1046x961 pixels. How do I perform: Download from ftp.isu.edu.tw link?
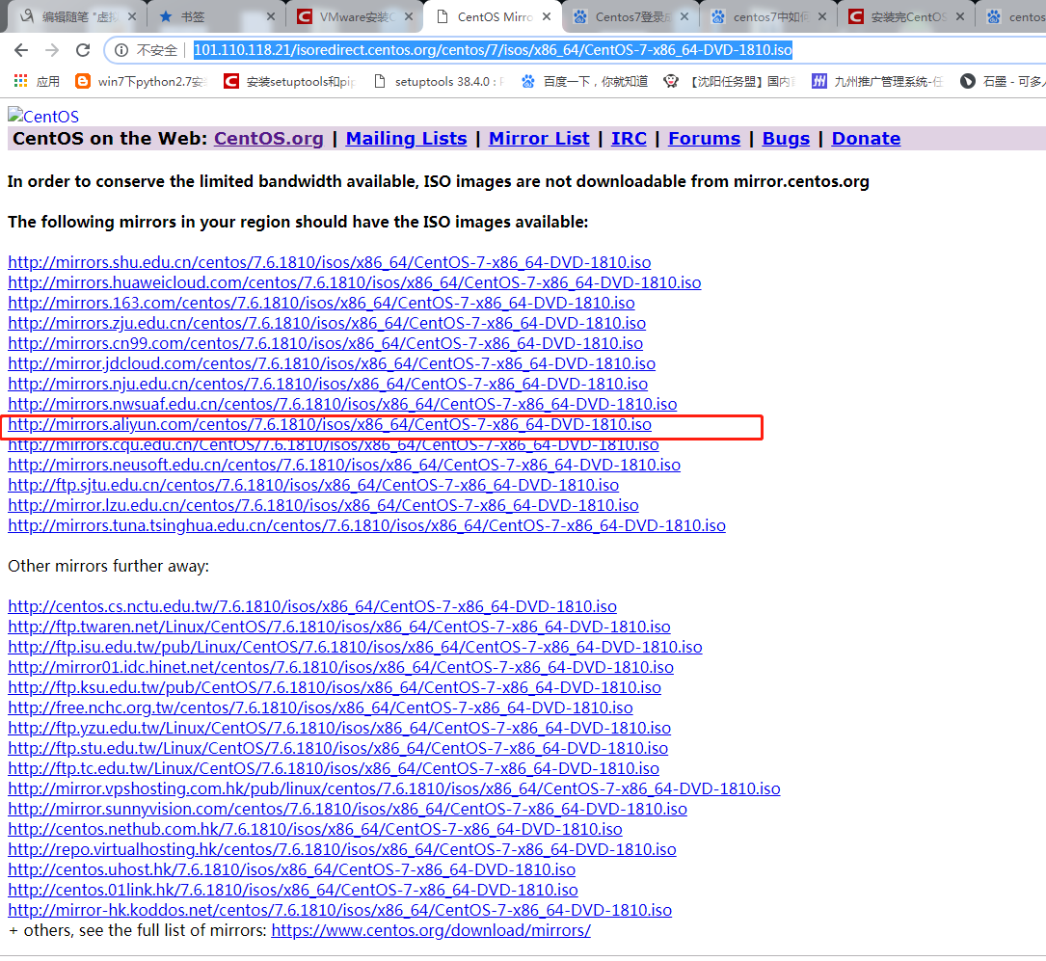click(355, 647)
